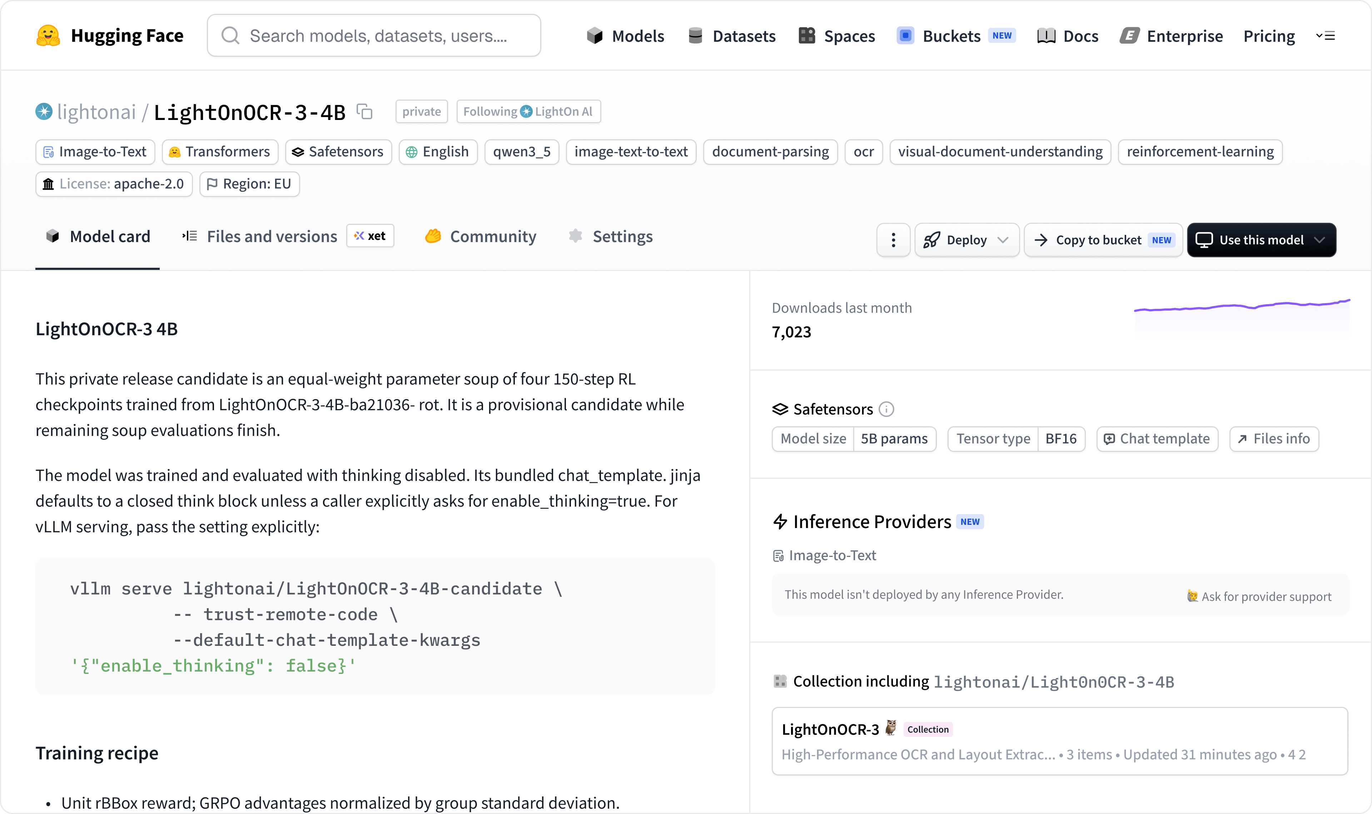
Task: Open the Settings tab
Action: coord(611,236)
